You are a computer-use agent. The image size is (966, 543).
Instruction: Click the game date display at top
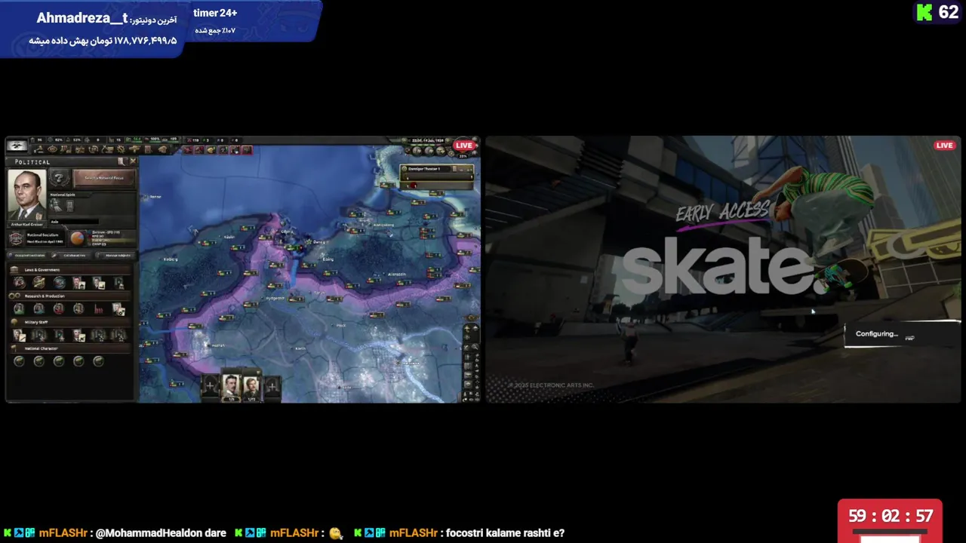[429, 140]
